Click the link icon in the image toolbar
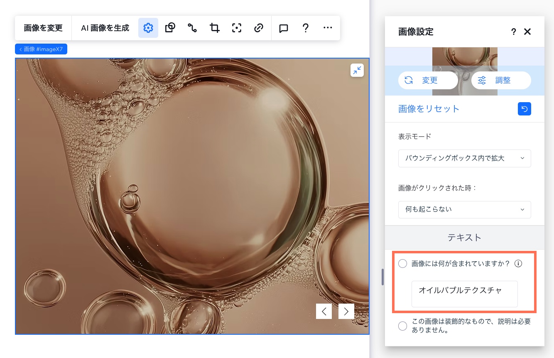 (259, 28)
